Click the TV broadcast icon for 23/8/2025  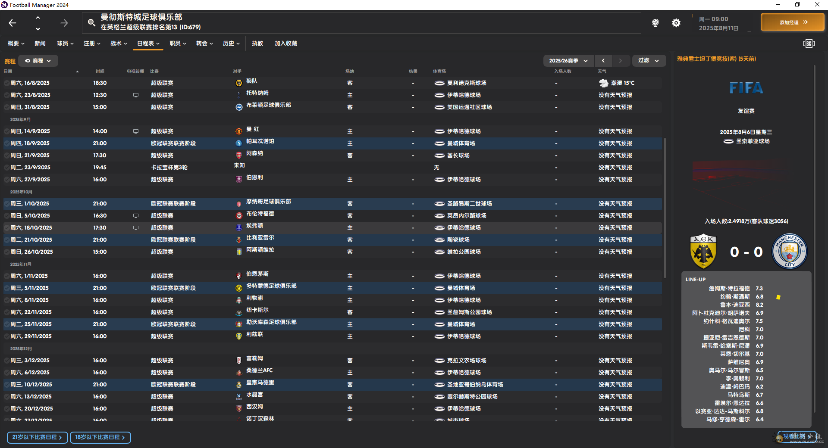coord(136,95)
